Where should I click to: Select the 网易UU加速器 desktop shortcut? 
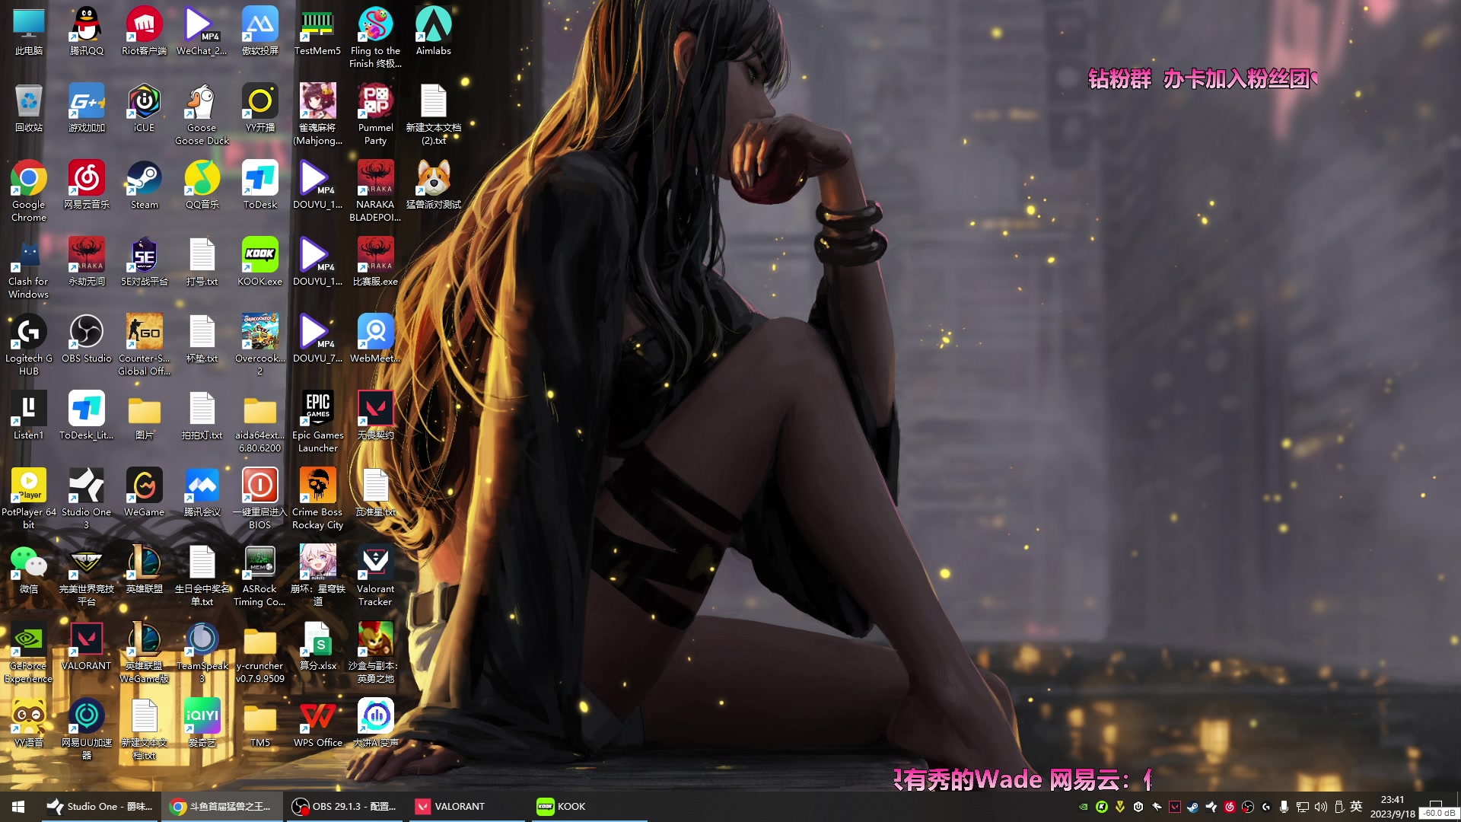(87, 729)
